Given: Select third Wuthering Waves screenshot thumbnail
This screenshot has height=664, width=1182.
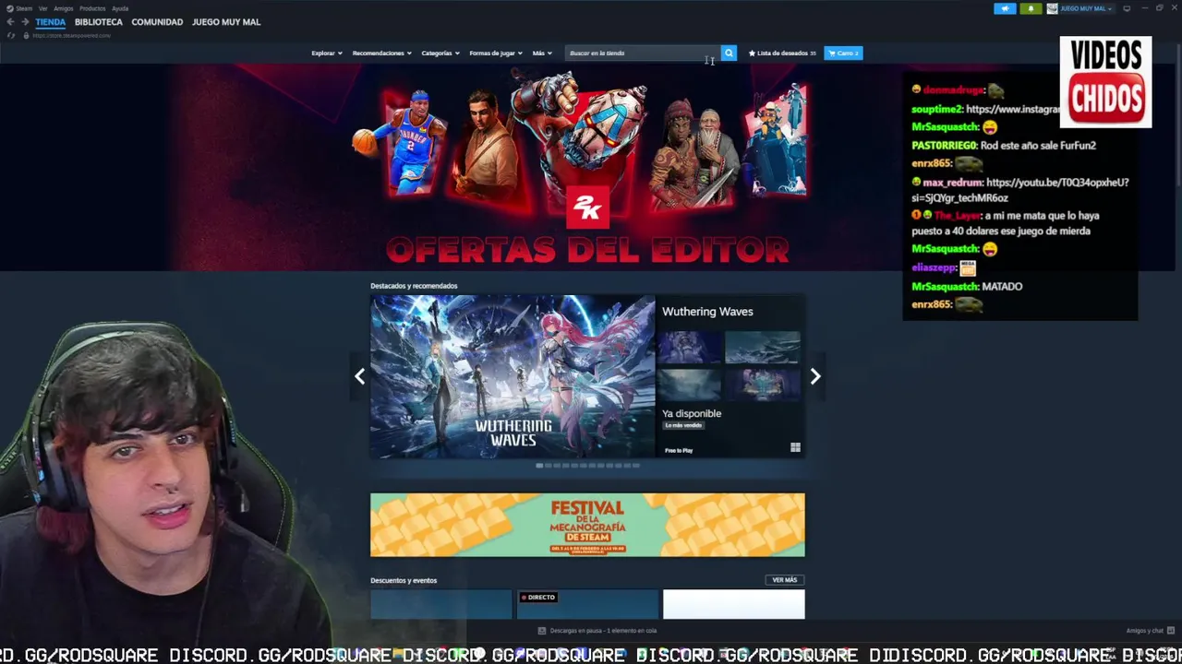Looking at the screenshot, I should (x=691, y=385).
